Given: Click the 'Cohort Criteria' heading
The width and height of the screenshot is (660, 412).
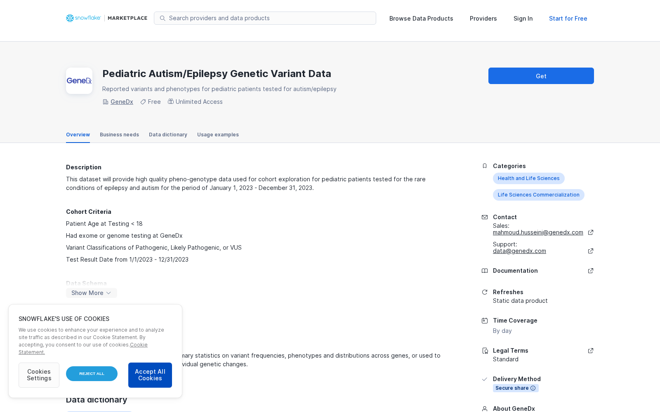Looking at the screenshot, I should point(89,212).
